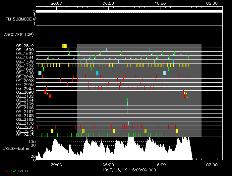This screenshot has height=176, width=232.
Task: Select the OS_2048 row label
Action: point(25,77)
